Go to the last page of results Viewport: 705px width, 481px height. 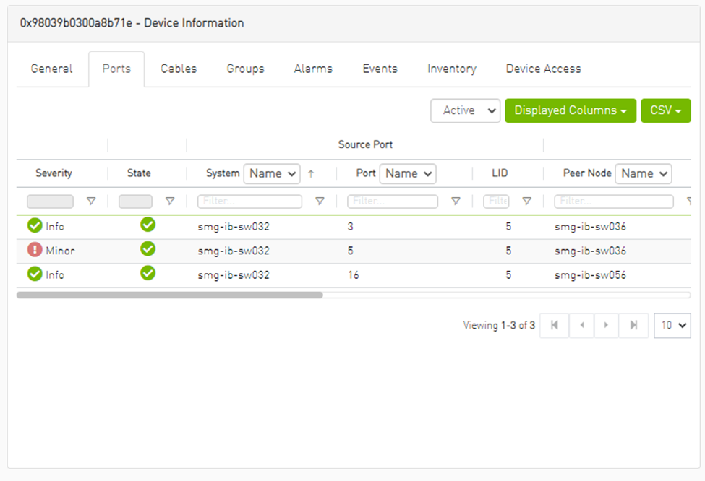click(x=633, y=325)
